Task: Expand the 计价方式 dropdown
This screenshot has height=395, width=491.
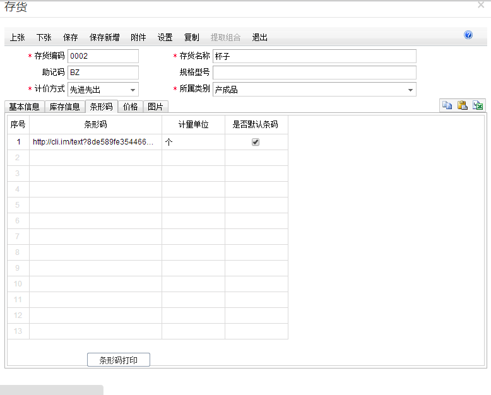Action: (x=133, y=90)
